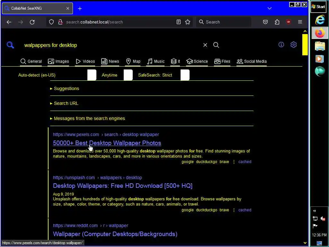Select the General category tab
Viewport: 329px width, 247px height.
31,61
